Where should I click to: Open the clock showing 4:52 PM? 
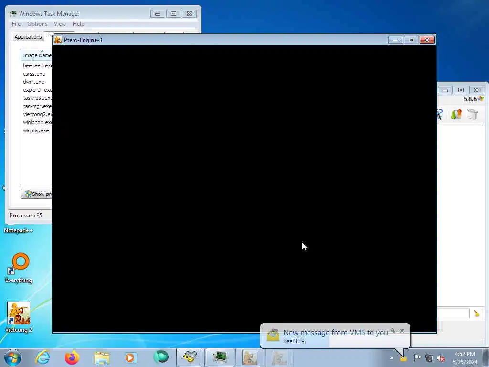pyautogui.click(x=465, y=358)
